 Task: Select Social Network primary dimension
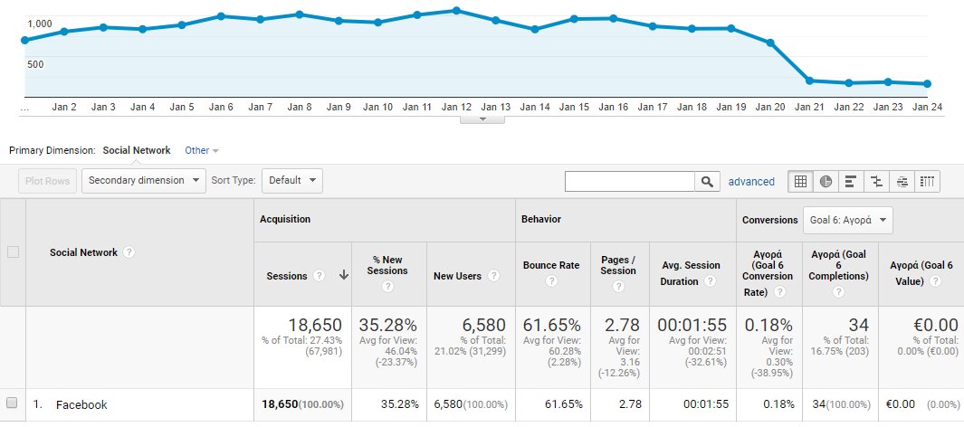click(136, 150)
